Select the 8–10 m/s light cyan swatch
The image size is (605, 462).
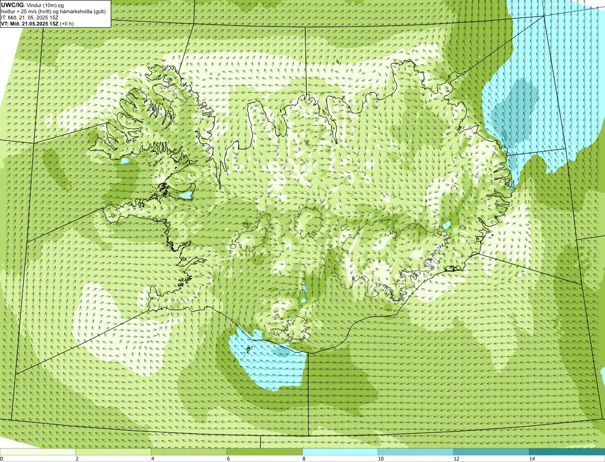[x=340, y=452]
